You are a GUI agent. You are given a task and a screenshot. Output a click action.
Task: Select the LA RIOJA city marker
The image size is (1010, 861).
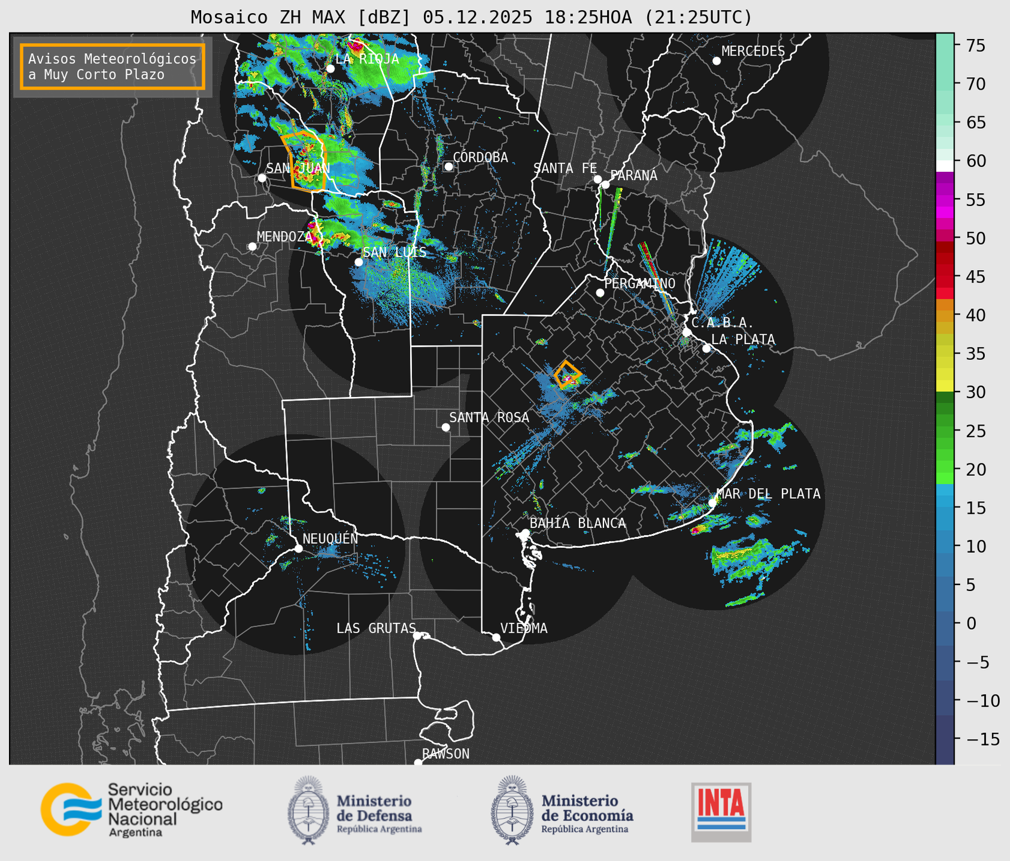click(x=330, y=69)
